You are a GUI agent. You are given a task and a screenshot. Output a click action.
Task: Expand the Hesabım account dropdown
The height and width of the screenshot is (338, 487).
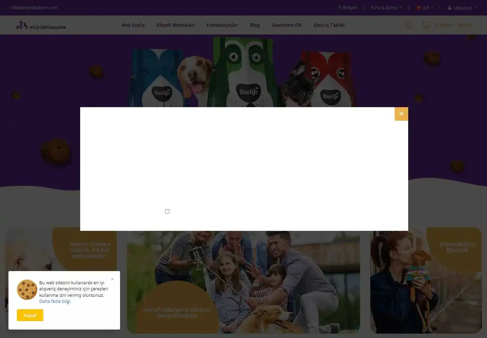(462, 7)
